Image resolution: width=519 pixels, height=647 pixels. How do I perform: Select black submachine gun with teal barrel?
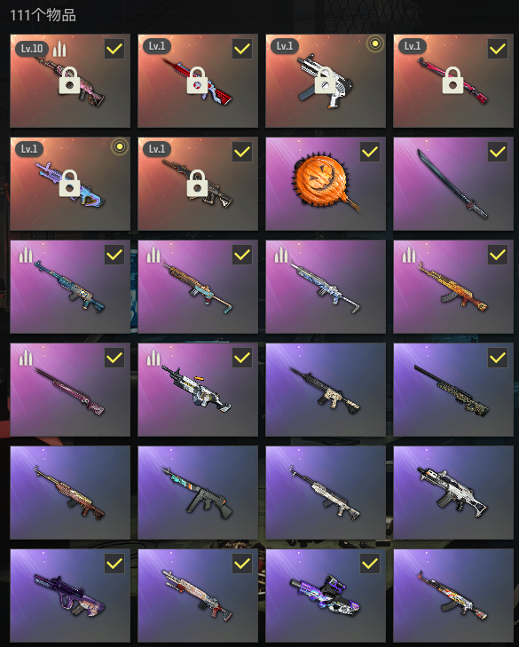198,493
